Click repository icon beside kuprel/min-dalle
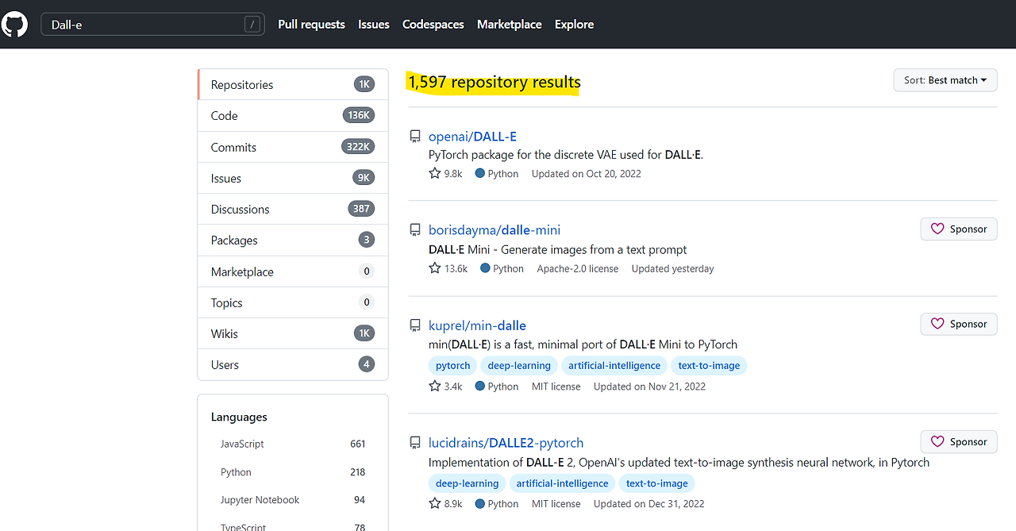This screenshot has width=1016, height=531. click(x=414, y=325)
